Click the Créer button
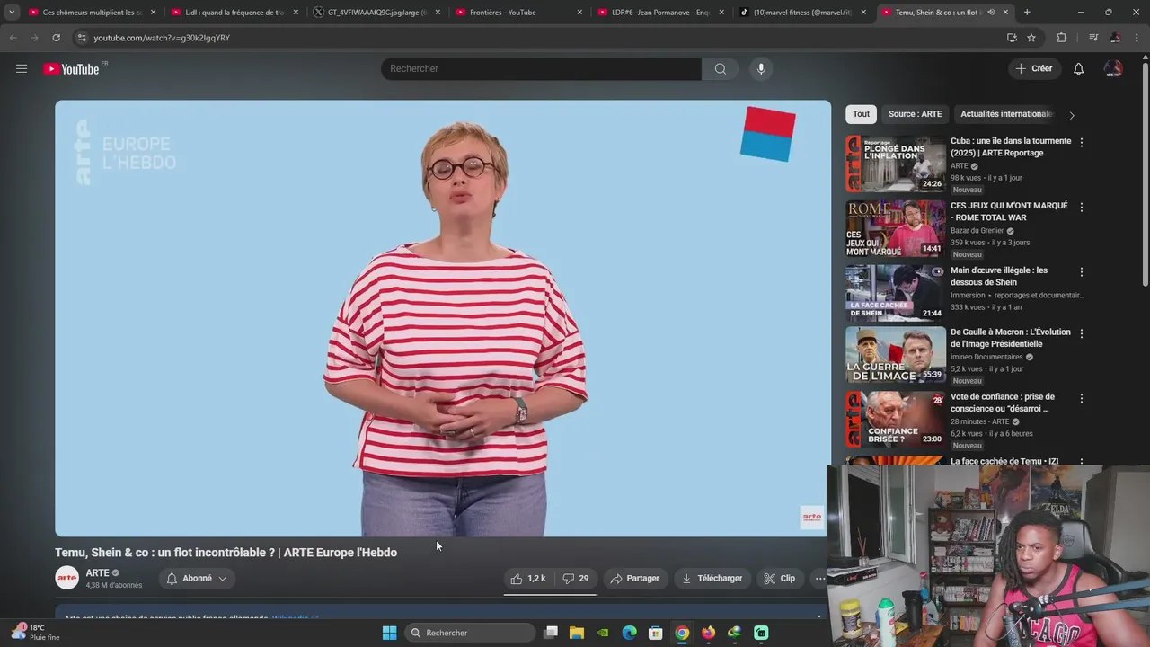The height and width of the screenshot is (647, 1150). pos(1033,68)
